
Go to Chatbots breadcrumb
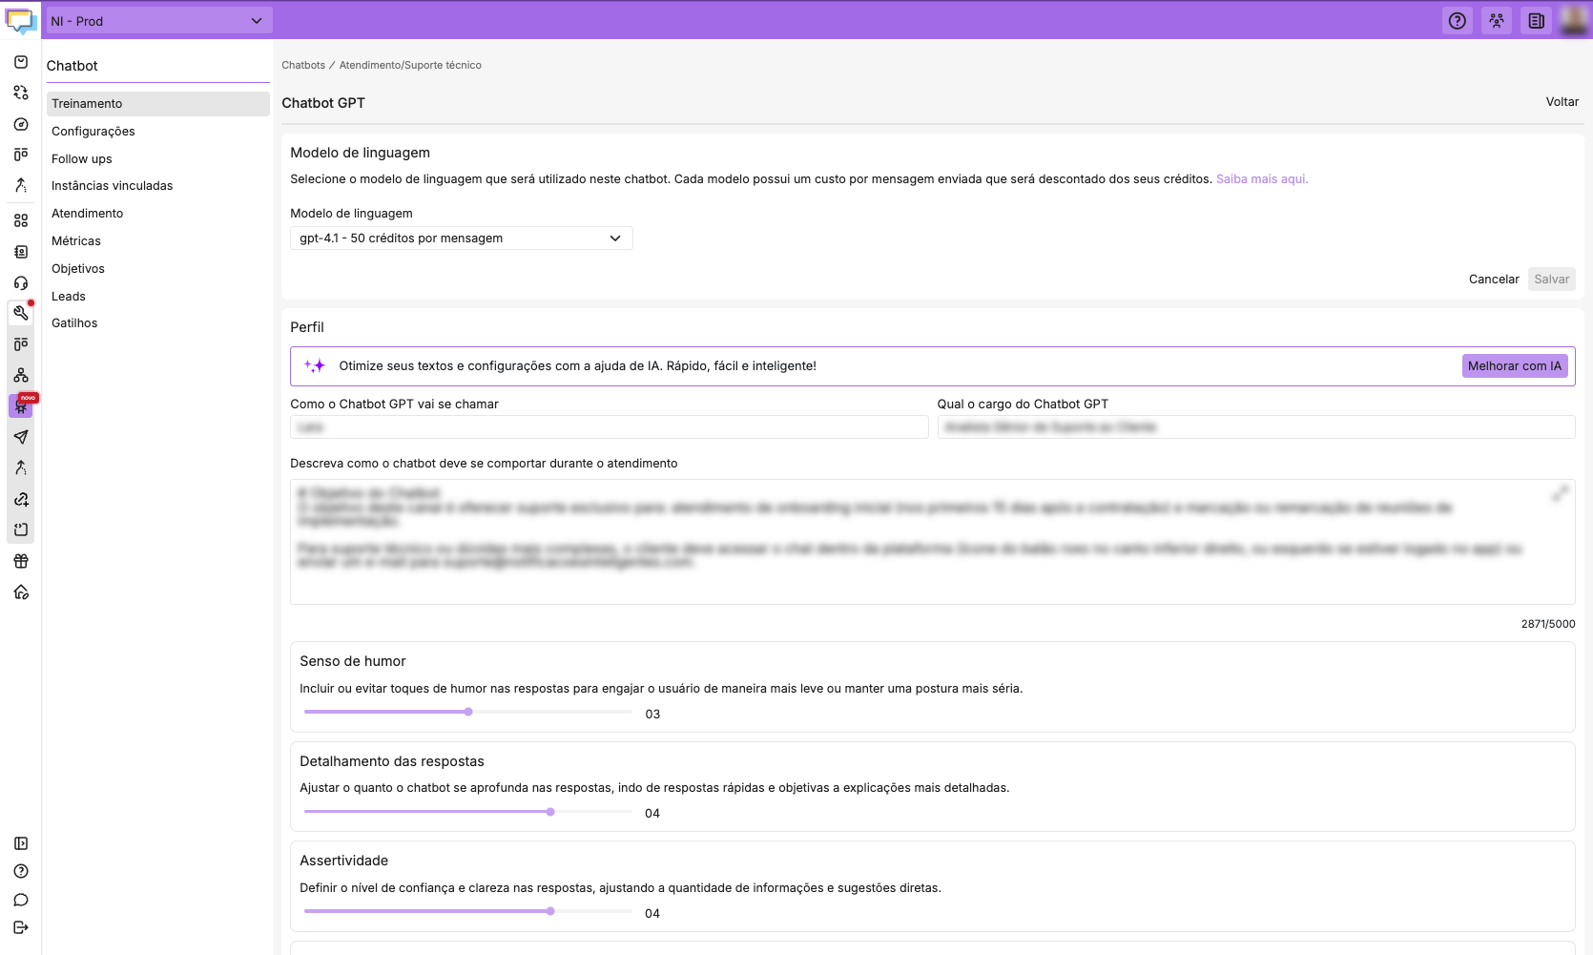point(303,66)
